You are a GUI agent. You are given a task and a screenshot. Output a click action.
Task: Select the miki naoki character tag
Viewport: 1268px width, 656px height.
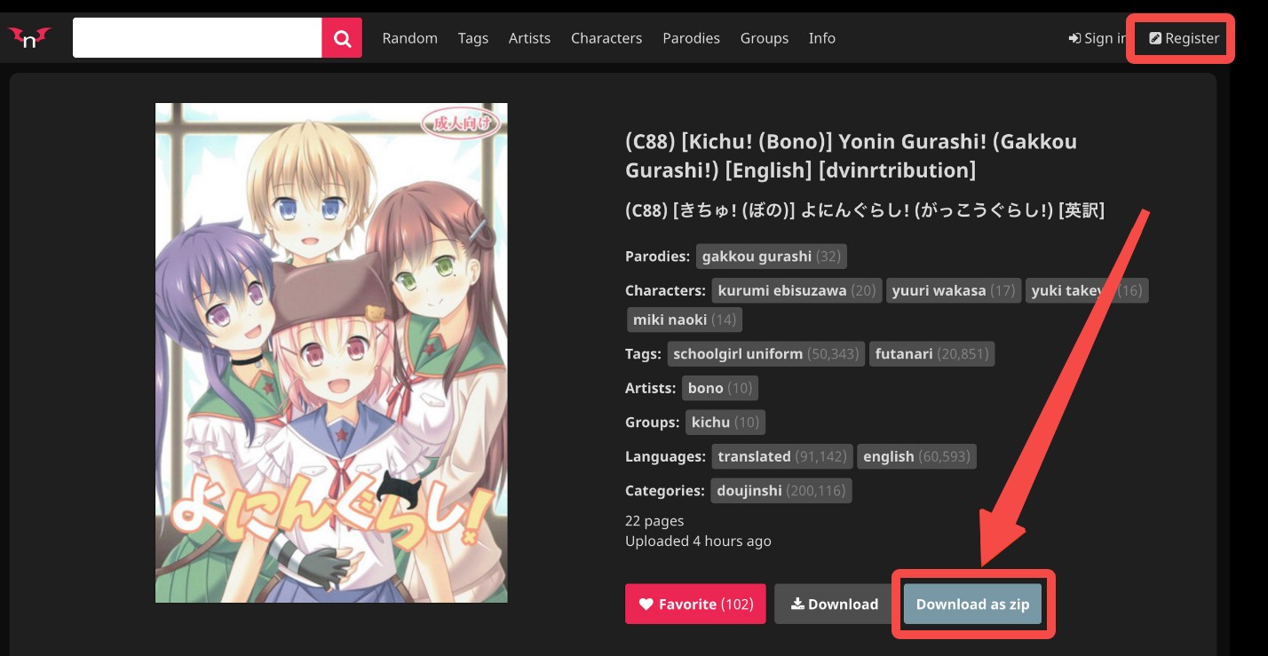(684, 320)
